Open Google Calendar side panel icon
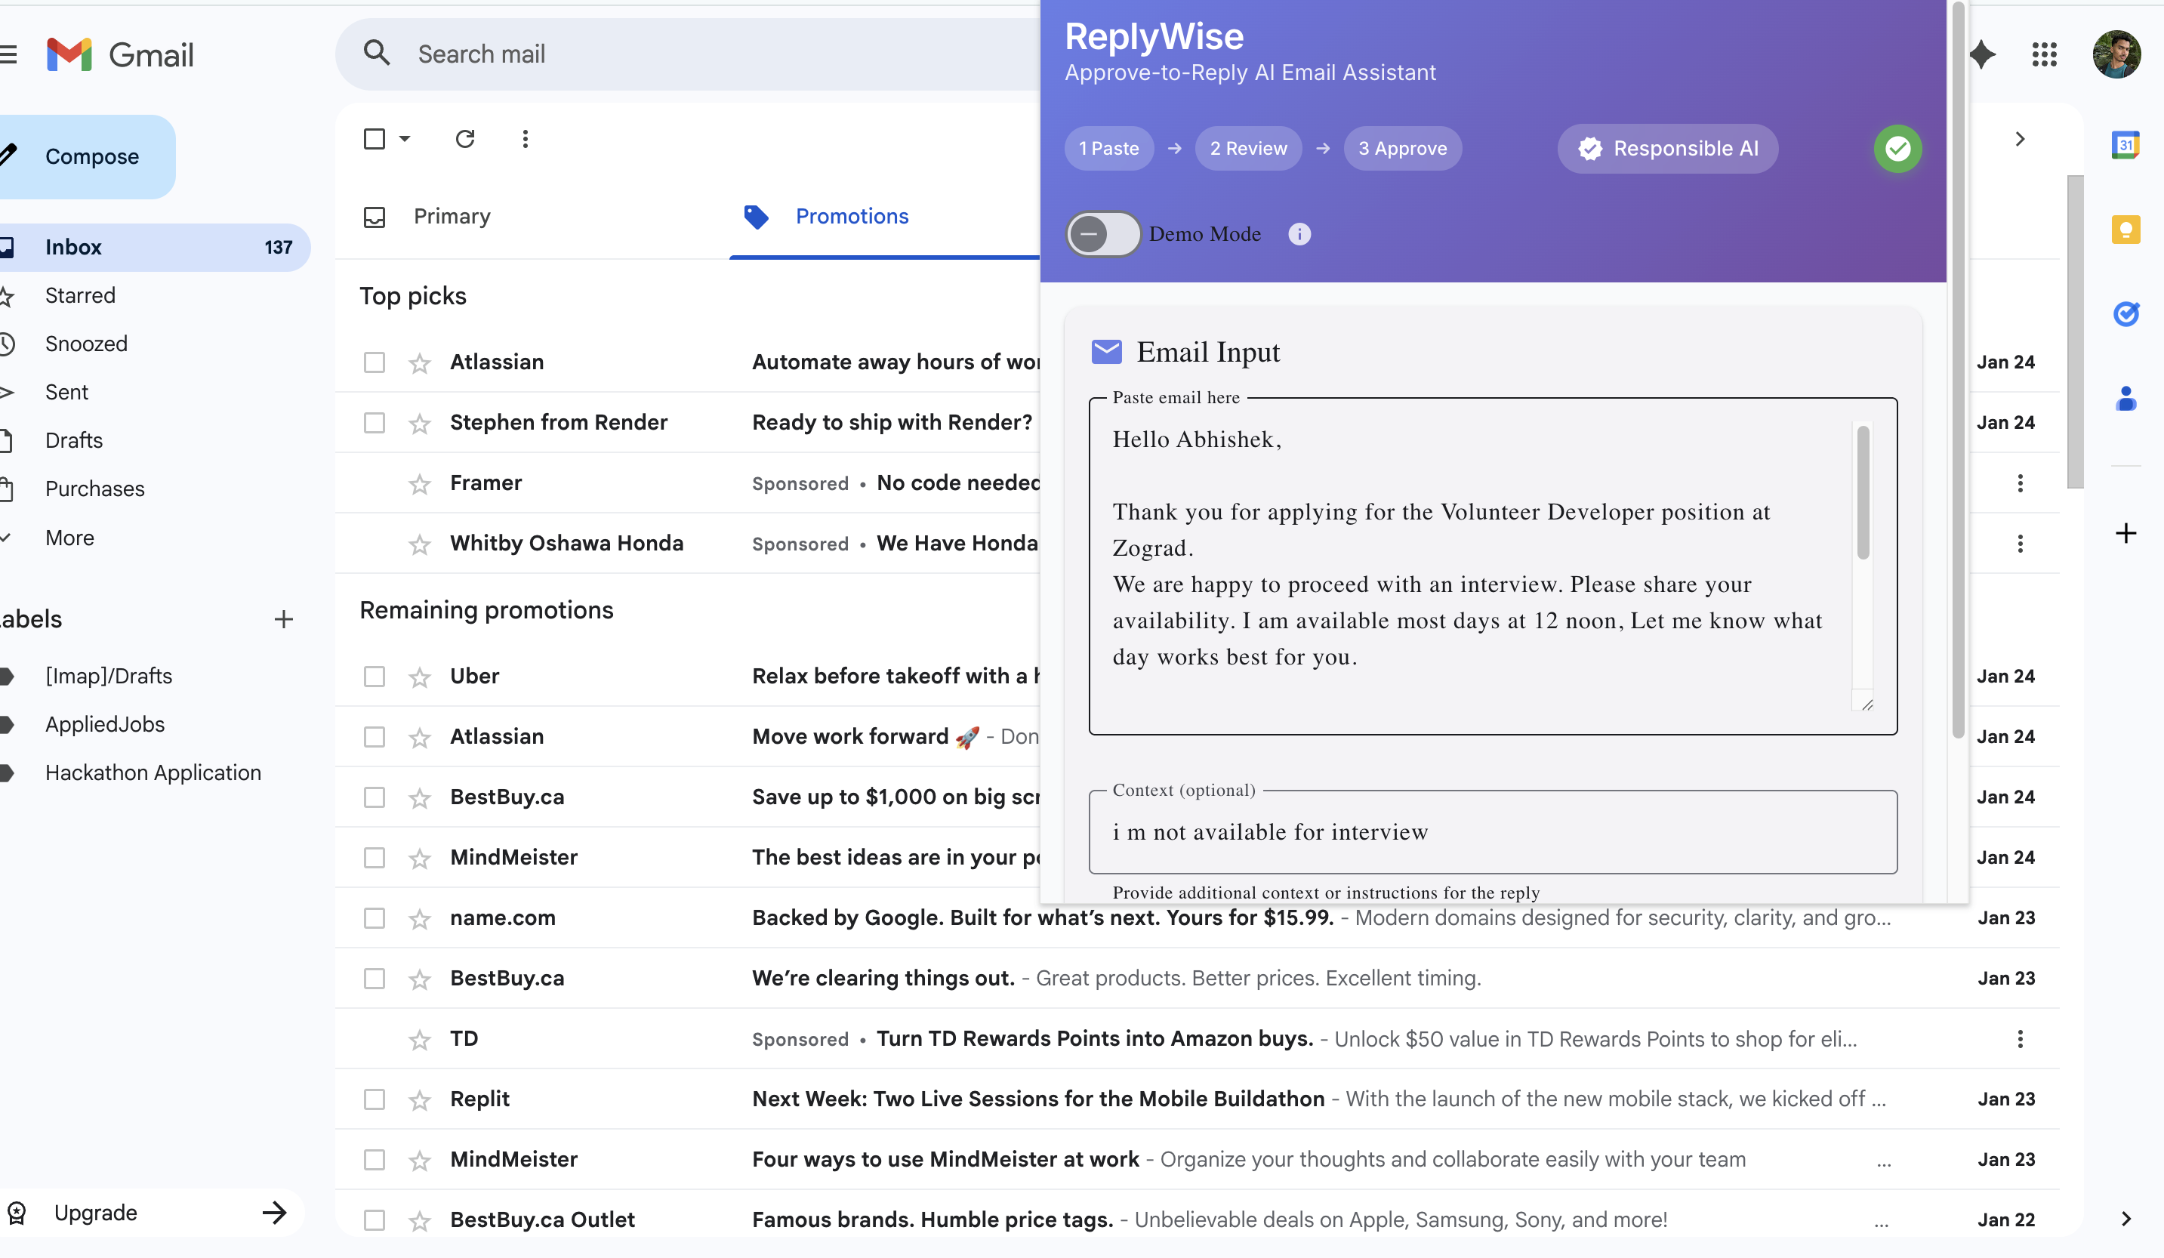Viewport: 2164px width, 1258px height. pyautogui.click(x=2125, y=145)
